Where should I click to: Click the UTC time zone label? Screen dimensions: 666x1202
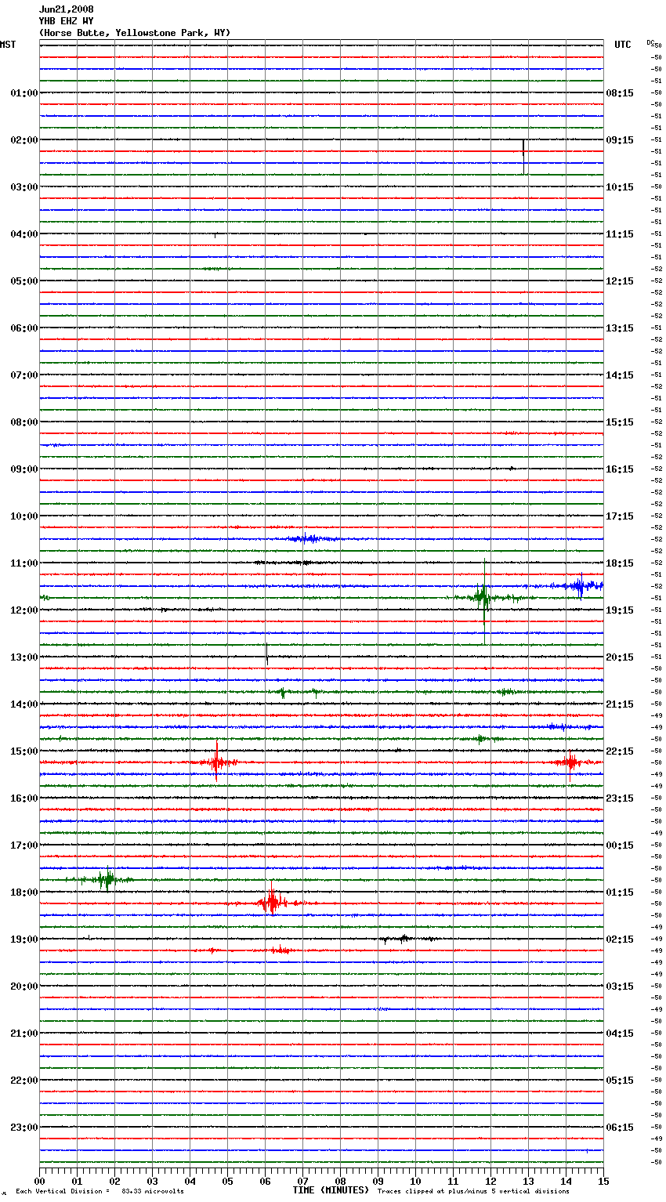click(x=622, y=45)
